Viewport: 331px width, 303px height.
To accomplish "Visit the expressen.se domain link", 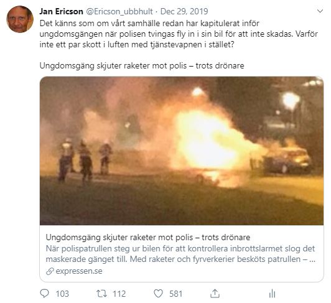I will tap(79, 271).
